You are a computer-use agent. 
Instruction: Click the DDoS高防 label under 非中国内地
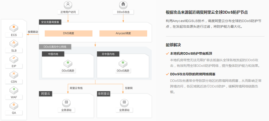pyautogui.click(x=123, y=71)
